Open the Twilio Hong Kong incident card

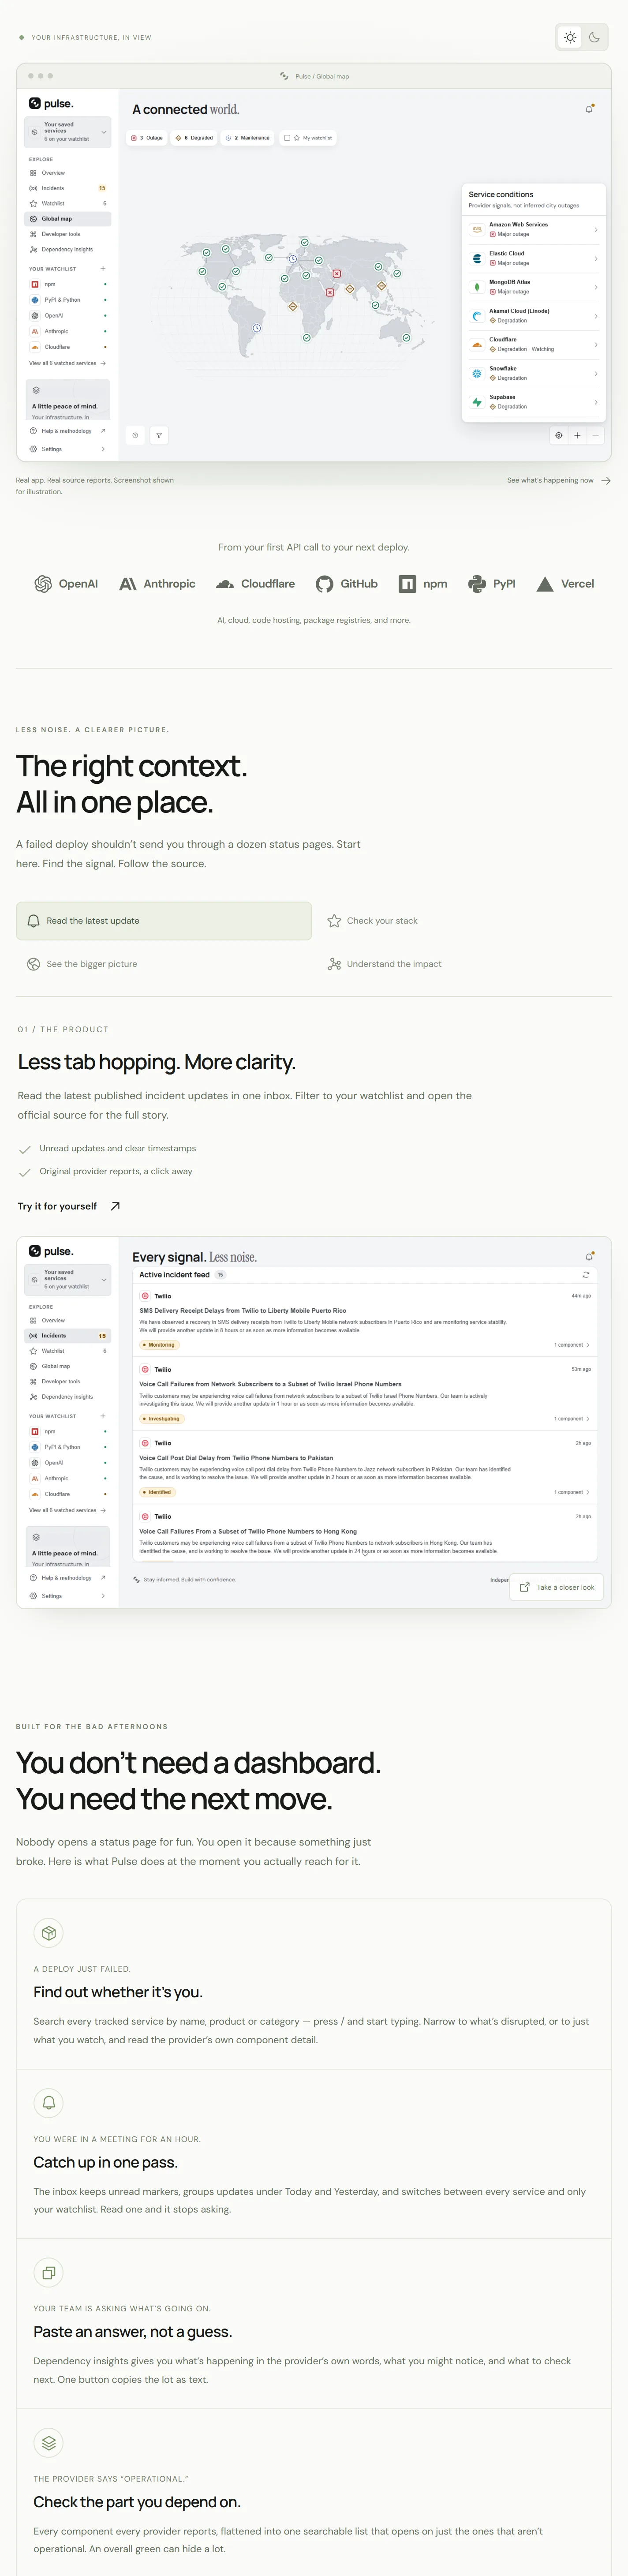click(x=365, y=1533)
